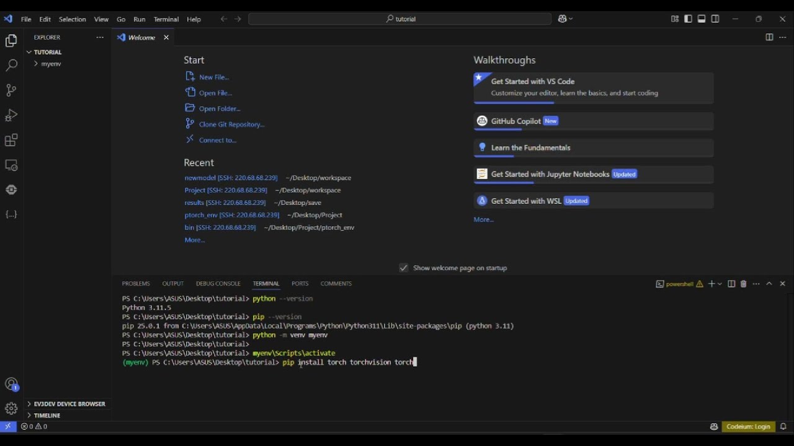Switch to the OUTPUT panel tab

tap(173, 284)
